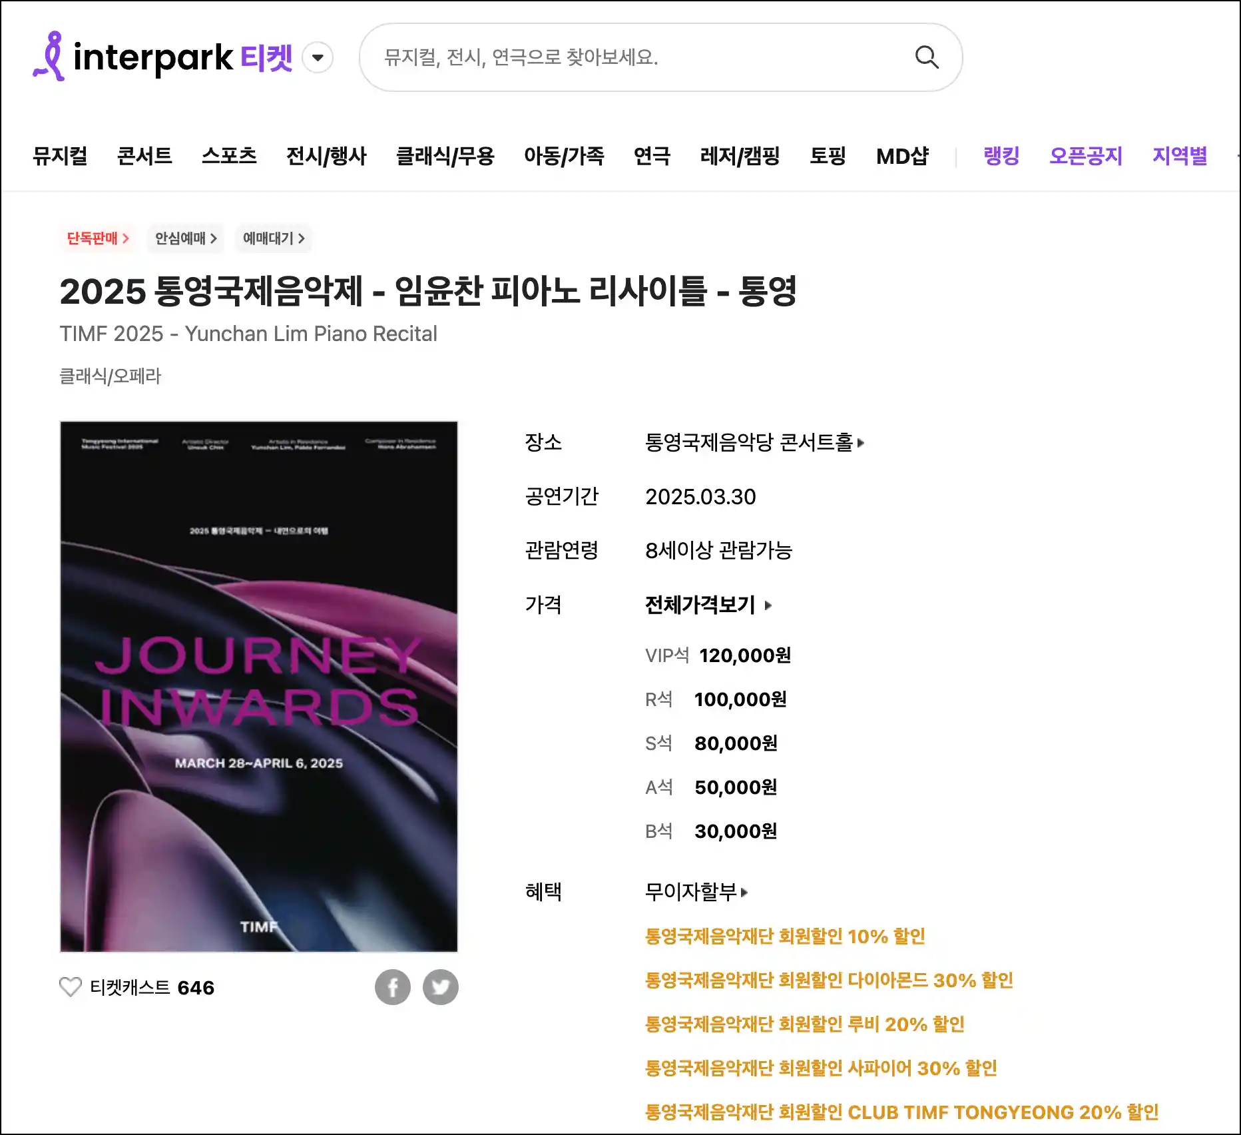Screen dimensions: 1241x1135
Task: Click the 단독판매 badge
Action: [98, 238]
